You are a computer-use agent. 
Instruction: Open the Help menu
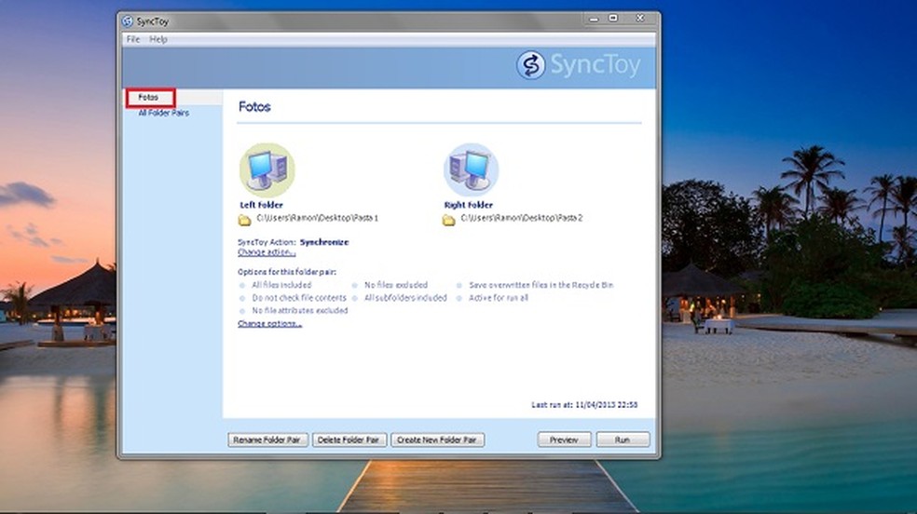pos(157,39)
